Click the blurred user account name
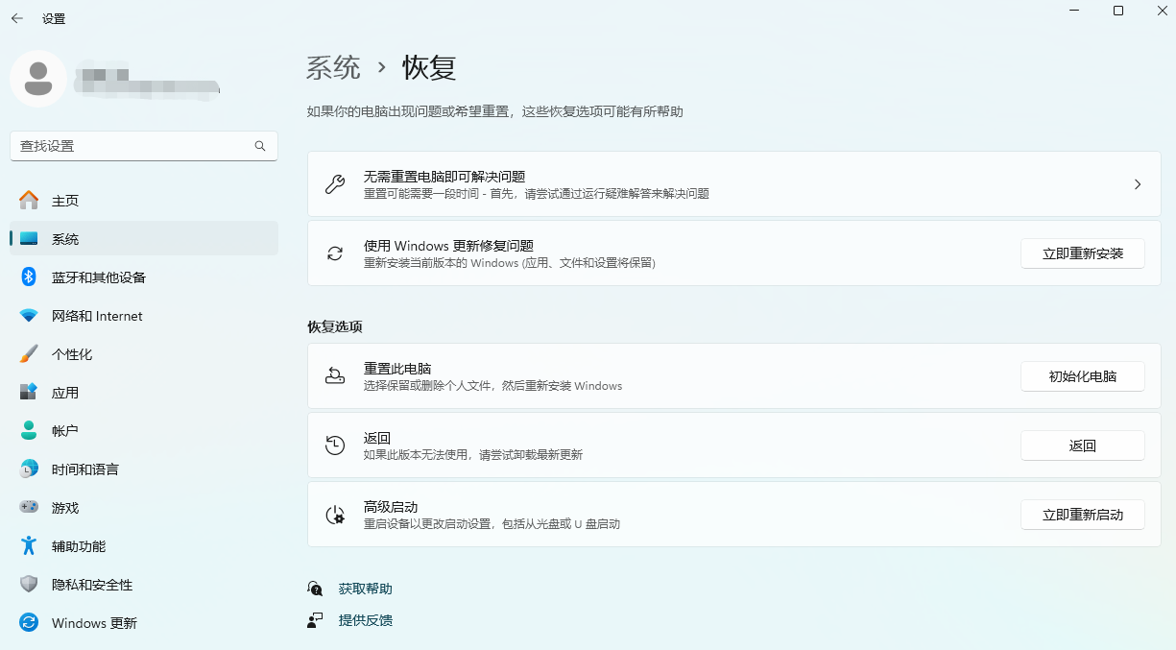Screen dimensions: 1176x650 coord(147,81)
